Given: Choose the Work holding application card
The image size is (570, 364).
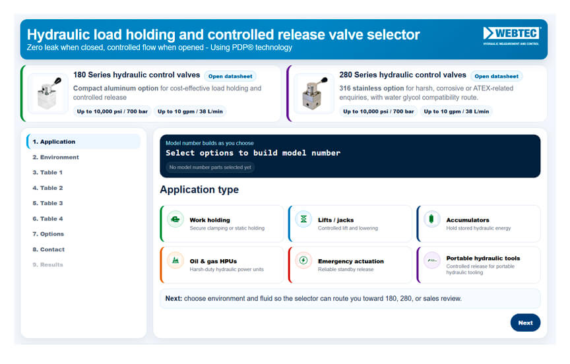Looking at the screenshot, I should tap(222, 224).
